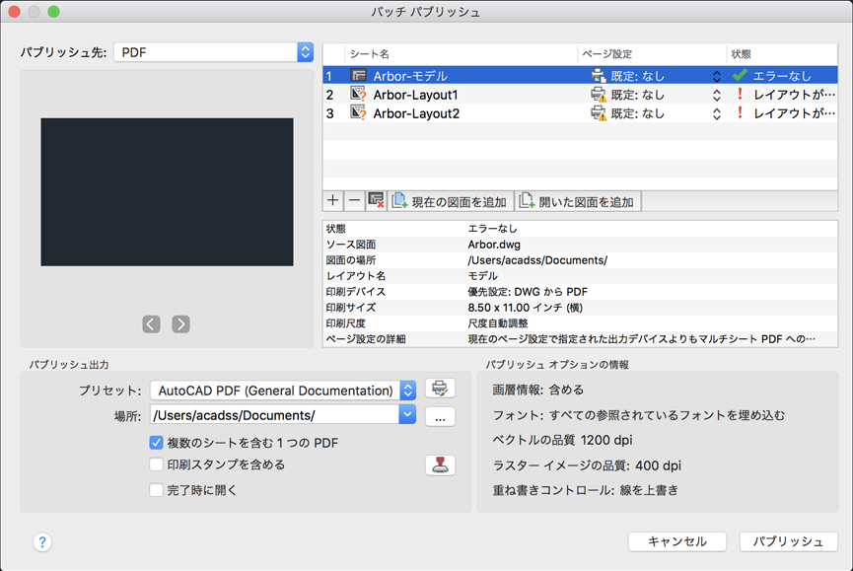This screenshot has height=571, width=853.
Task: Click the Arbor-Layout2 layout sheet icon
Action: coord(359,112)
